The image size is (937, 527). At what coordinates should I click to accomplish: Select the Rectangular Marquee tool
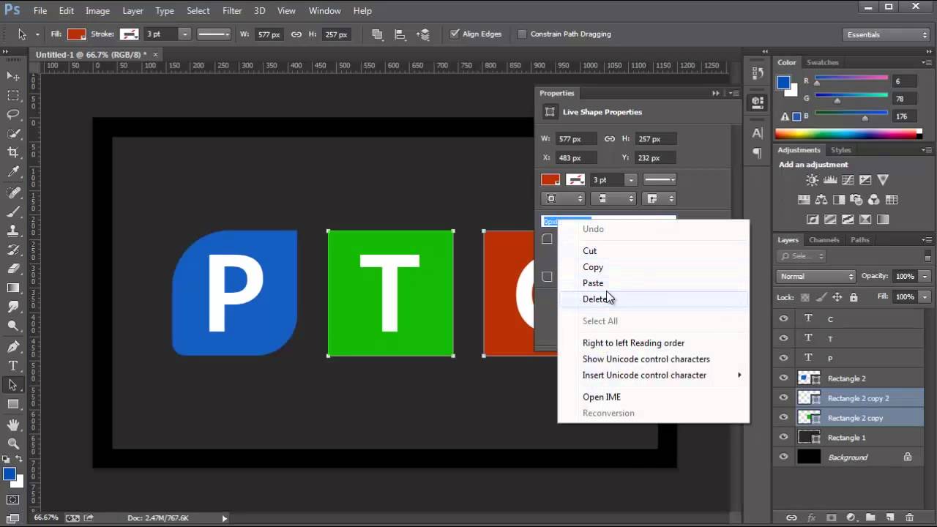pyautogui.click(x=13, y=95)
